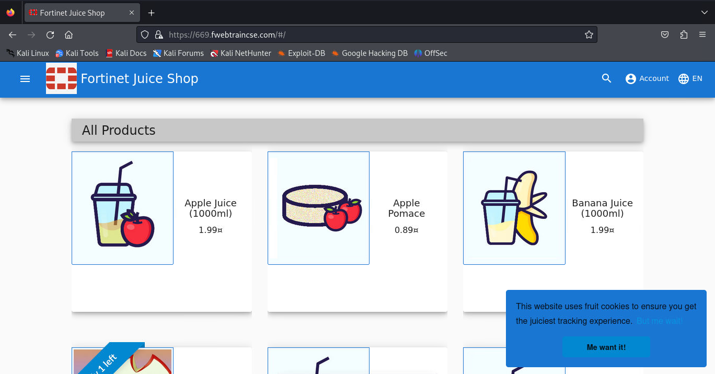The height and width of the screenshot is (374, 715).
Task: Open Kali Docs bookmark
Action: coord(126,53)
